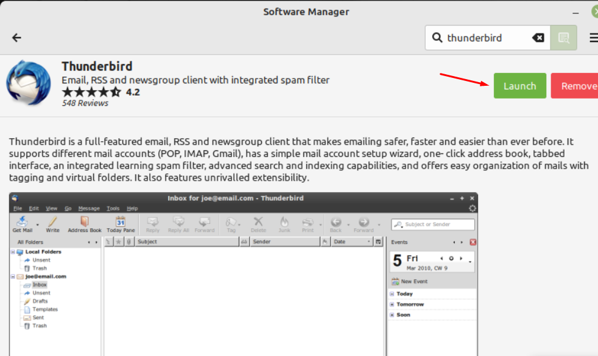598x356 pixels.
Task: Click the All Folders pane header
Action: pyautogui.click(x=30, y=242)
